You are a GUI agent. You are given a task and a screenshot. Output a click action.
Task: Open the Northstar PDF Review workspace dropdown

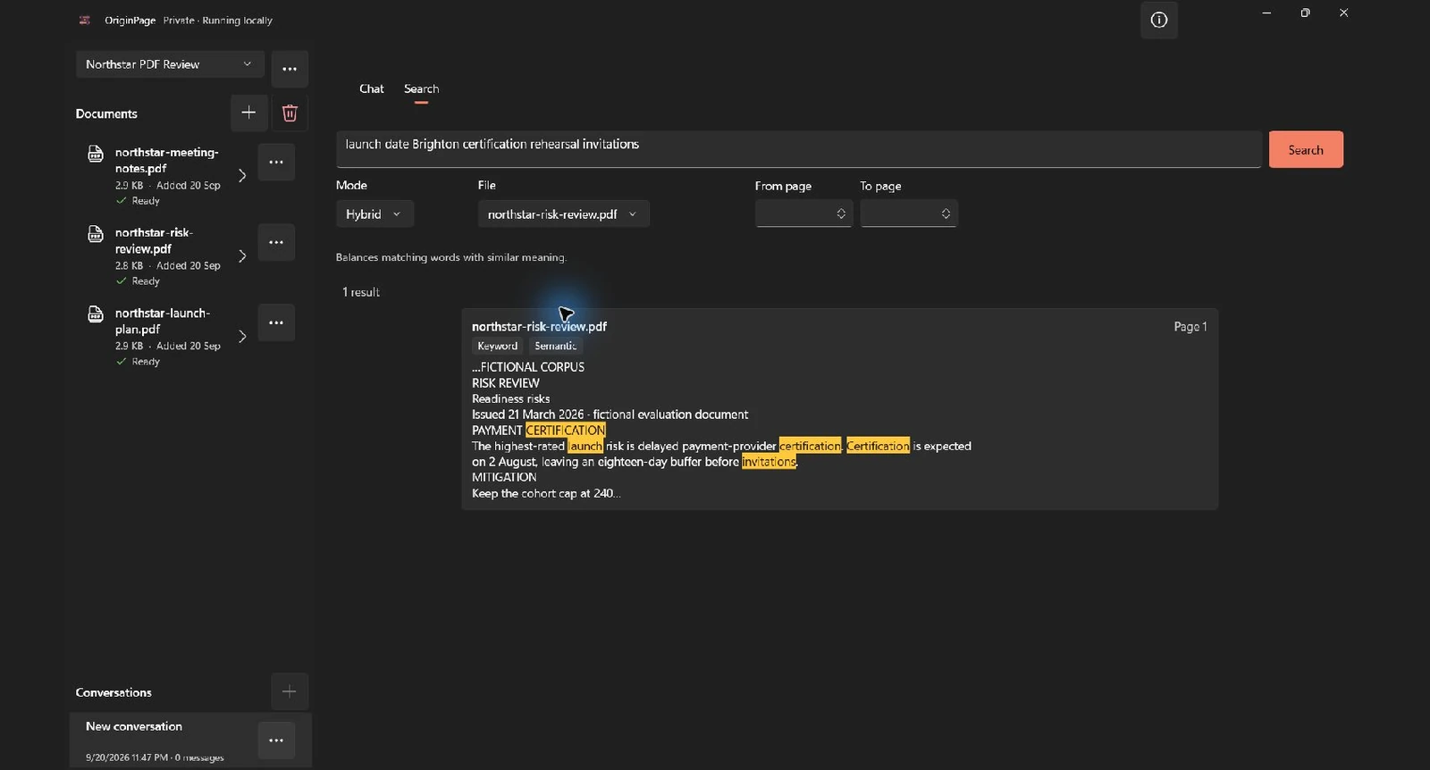170,64
